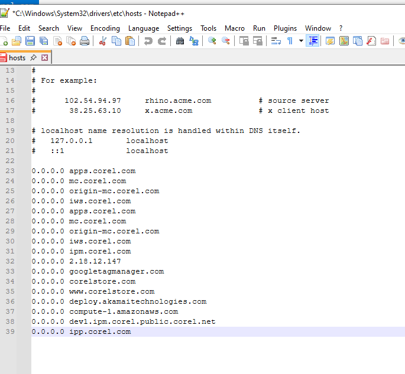The height and width of the screenshot is (374, 405).
Task: Open the Window menu
Action: click(x=318, y=28)
